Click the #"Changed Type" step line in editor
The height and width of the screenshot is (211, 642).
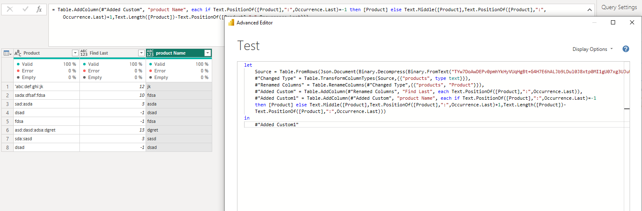(363, 78)
